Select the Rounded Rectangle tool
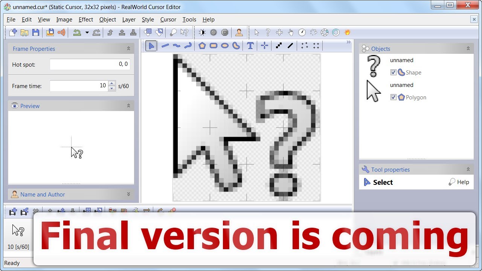The image size is (482, 271). [214, 46]
